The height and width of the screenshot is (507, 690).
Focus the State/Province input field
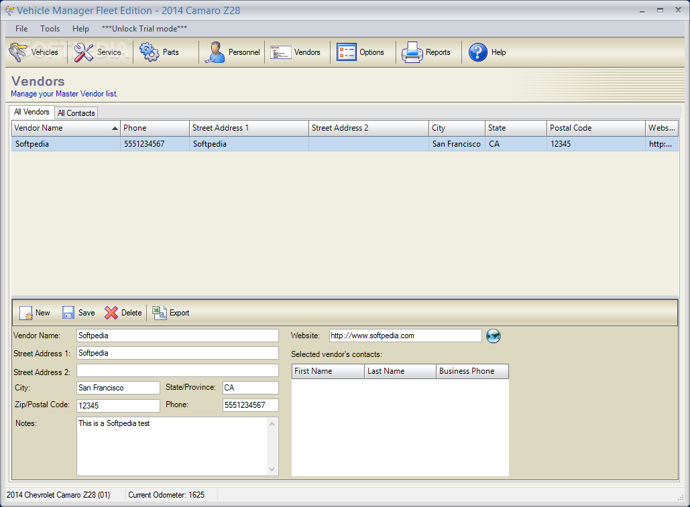tap(250, 388)
